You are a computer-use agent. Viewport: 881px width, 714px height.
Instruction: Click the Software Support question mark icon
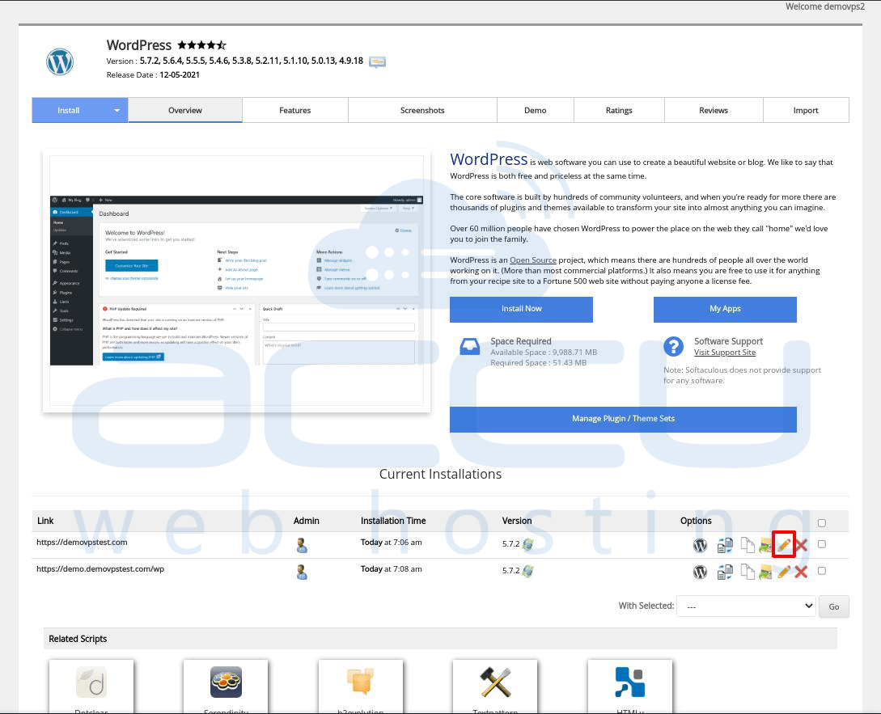pyautogui.click(x=673, y=346)
